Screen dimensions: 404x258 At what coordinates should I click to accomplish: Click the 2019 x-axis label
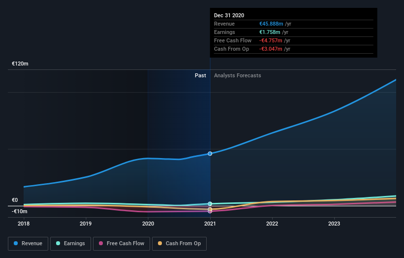tap(86, 224)
